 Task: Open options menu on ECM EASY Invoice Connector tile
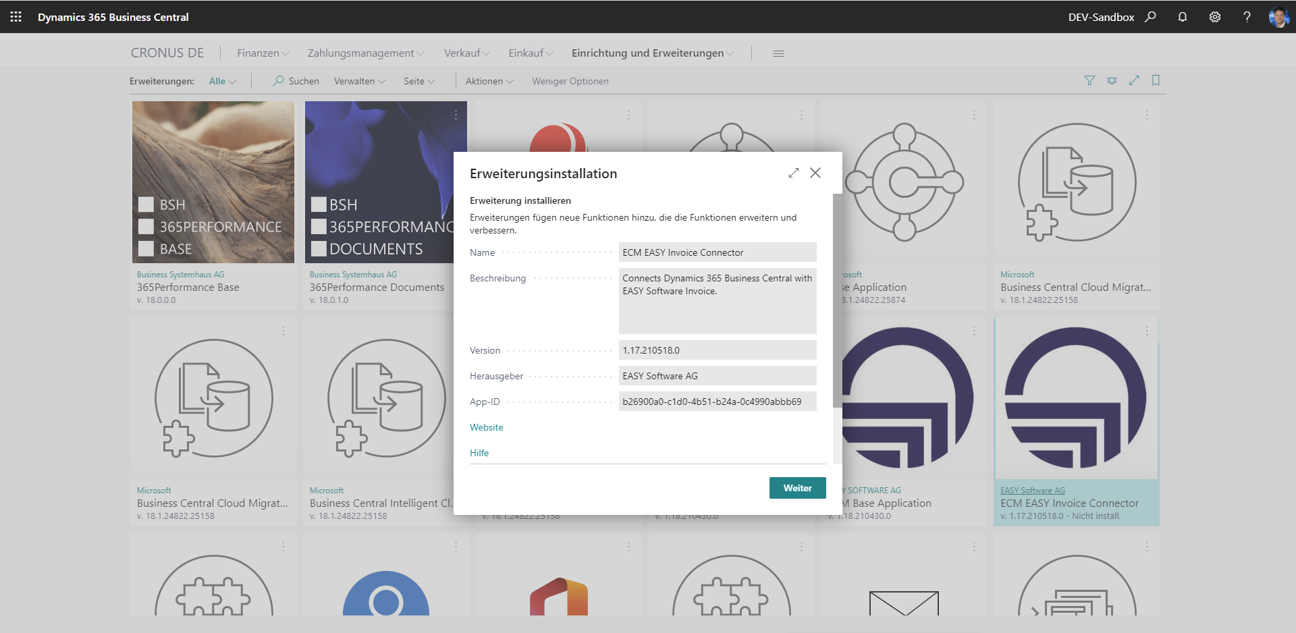point(1147,331)
